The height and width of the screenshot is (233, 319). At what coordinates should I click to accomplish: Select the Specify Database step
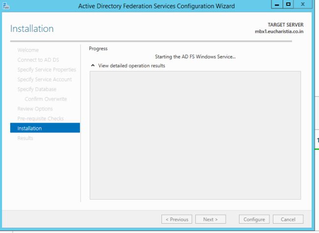[37, 89]
